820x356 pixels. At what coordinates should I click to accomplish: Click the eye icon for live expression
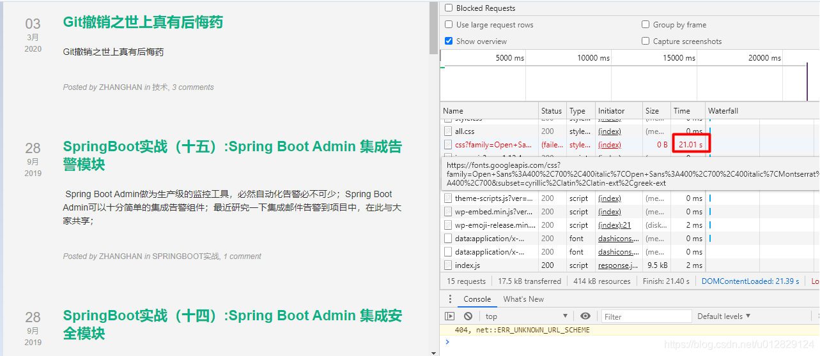[x=585, y=316]
